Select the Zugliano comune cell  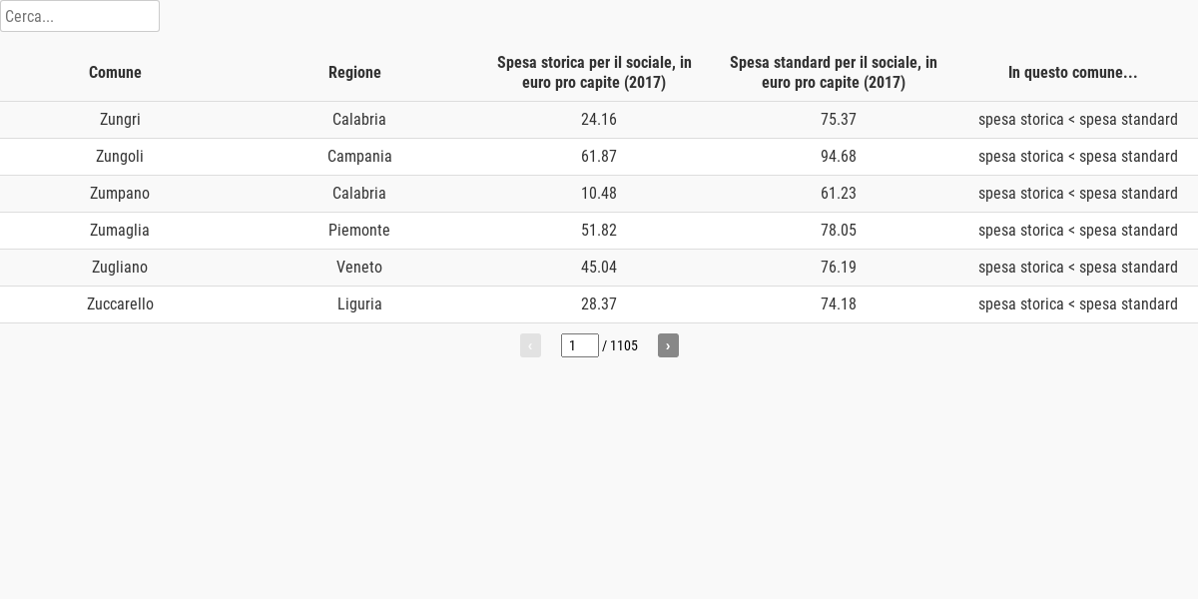pos(120,268)
